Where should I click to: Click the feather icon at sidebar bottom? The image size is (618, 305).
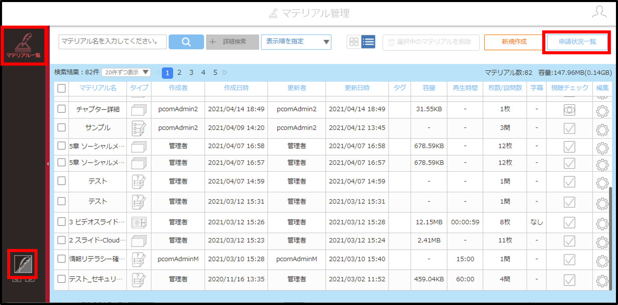pos(23,264)
